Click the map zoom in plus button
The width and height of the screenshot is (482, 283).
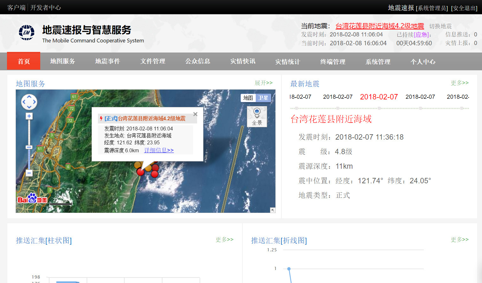pos(29,116)
